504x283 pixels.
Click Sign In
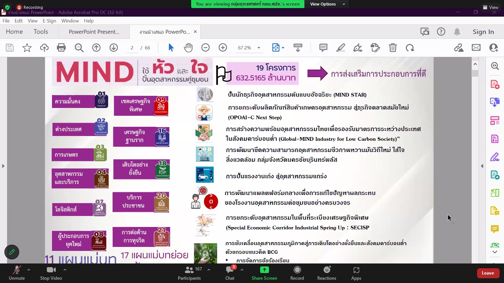coord(483,32)
